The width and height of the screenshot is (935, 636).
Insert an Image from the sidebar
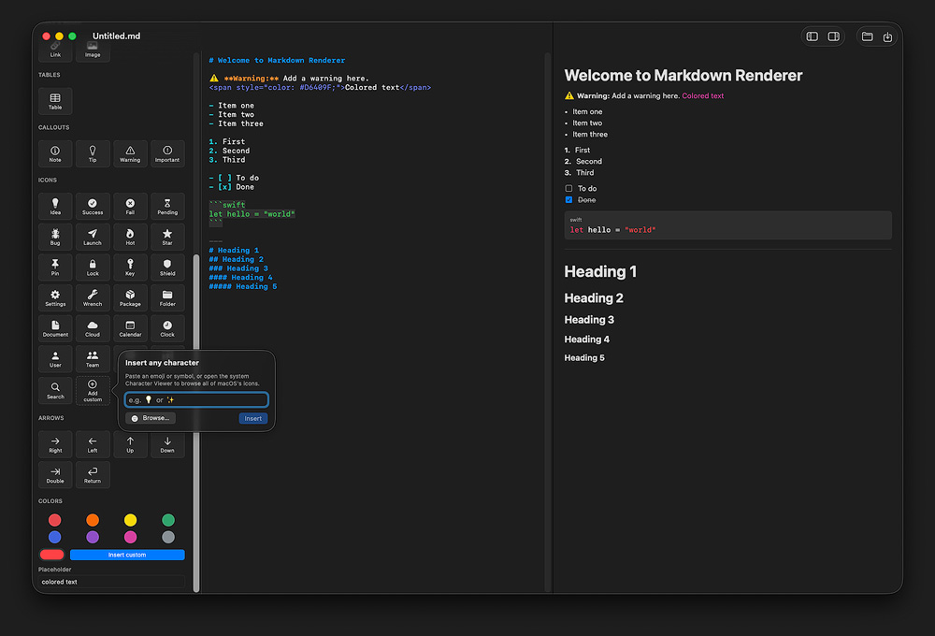point(93,51)
